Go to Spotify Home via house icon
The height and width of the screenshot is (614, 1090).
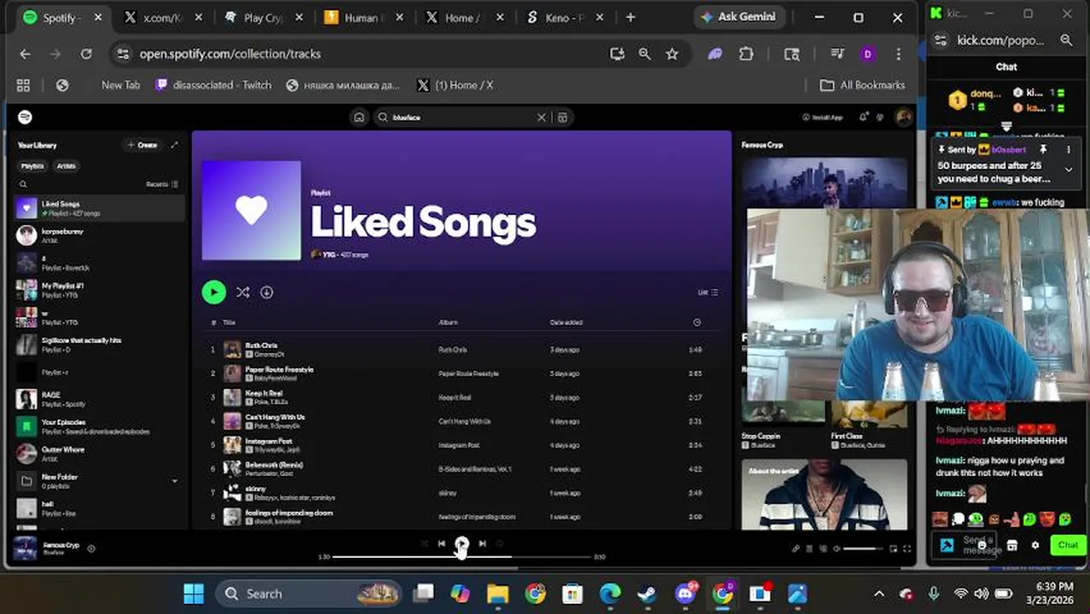click(359, 117)
